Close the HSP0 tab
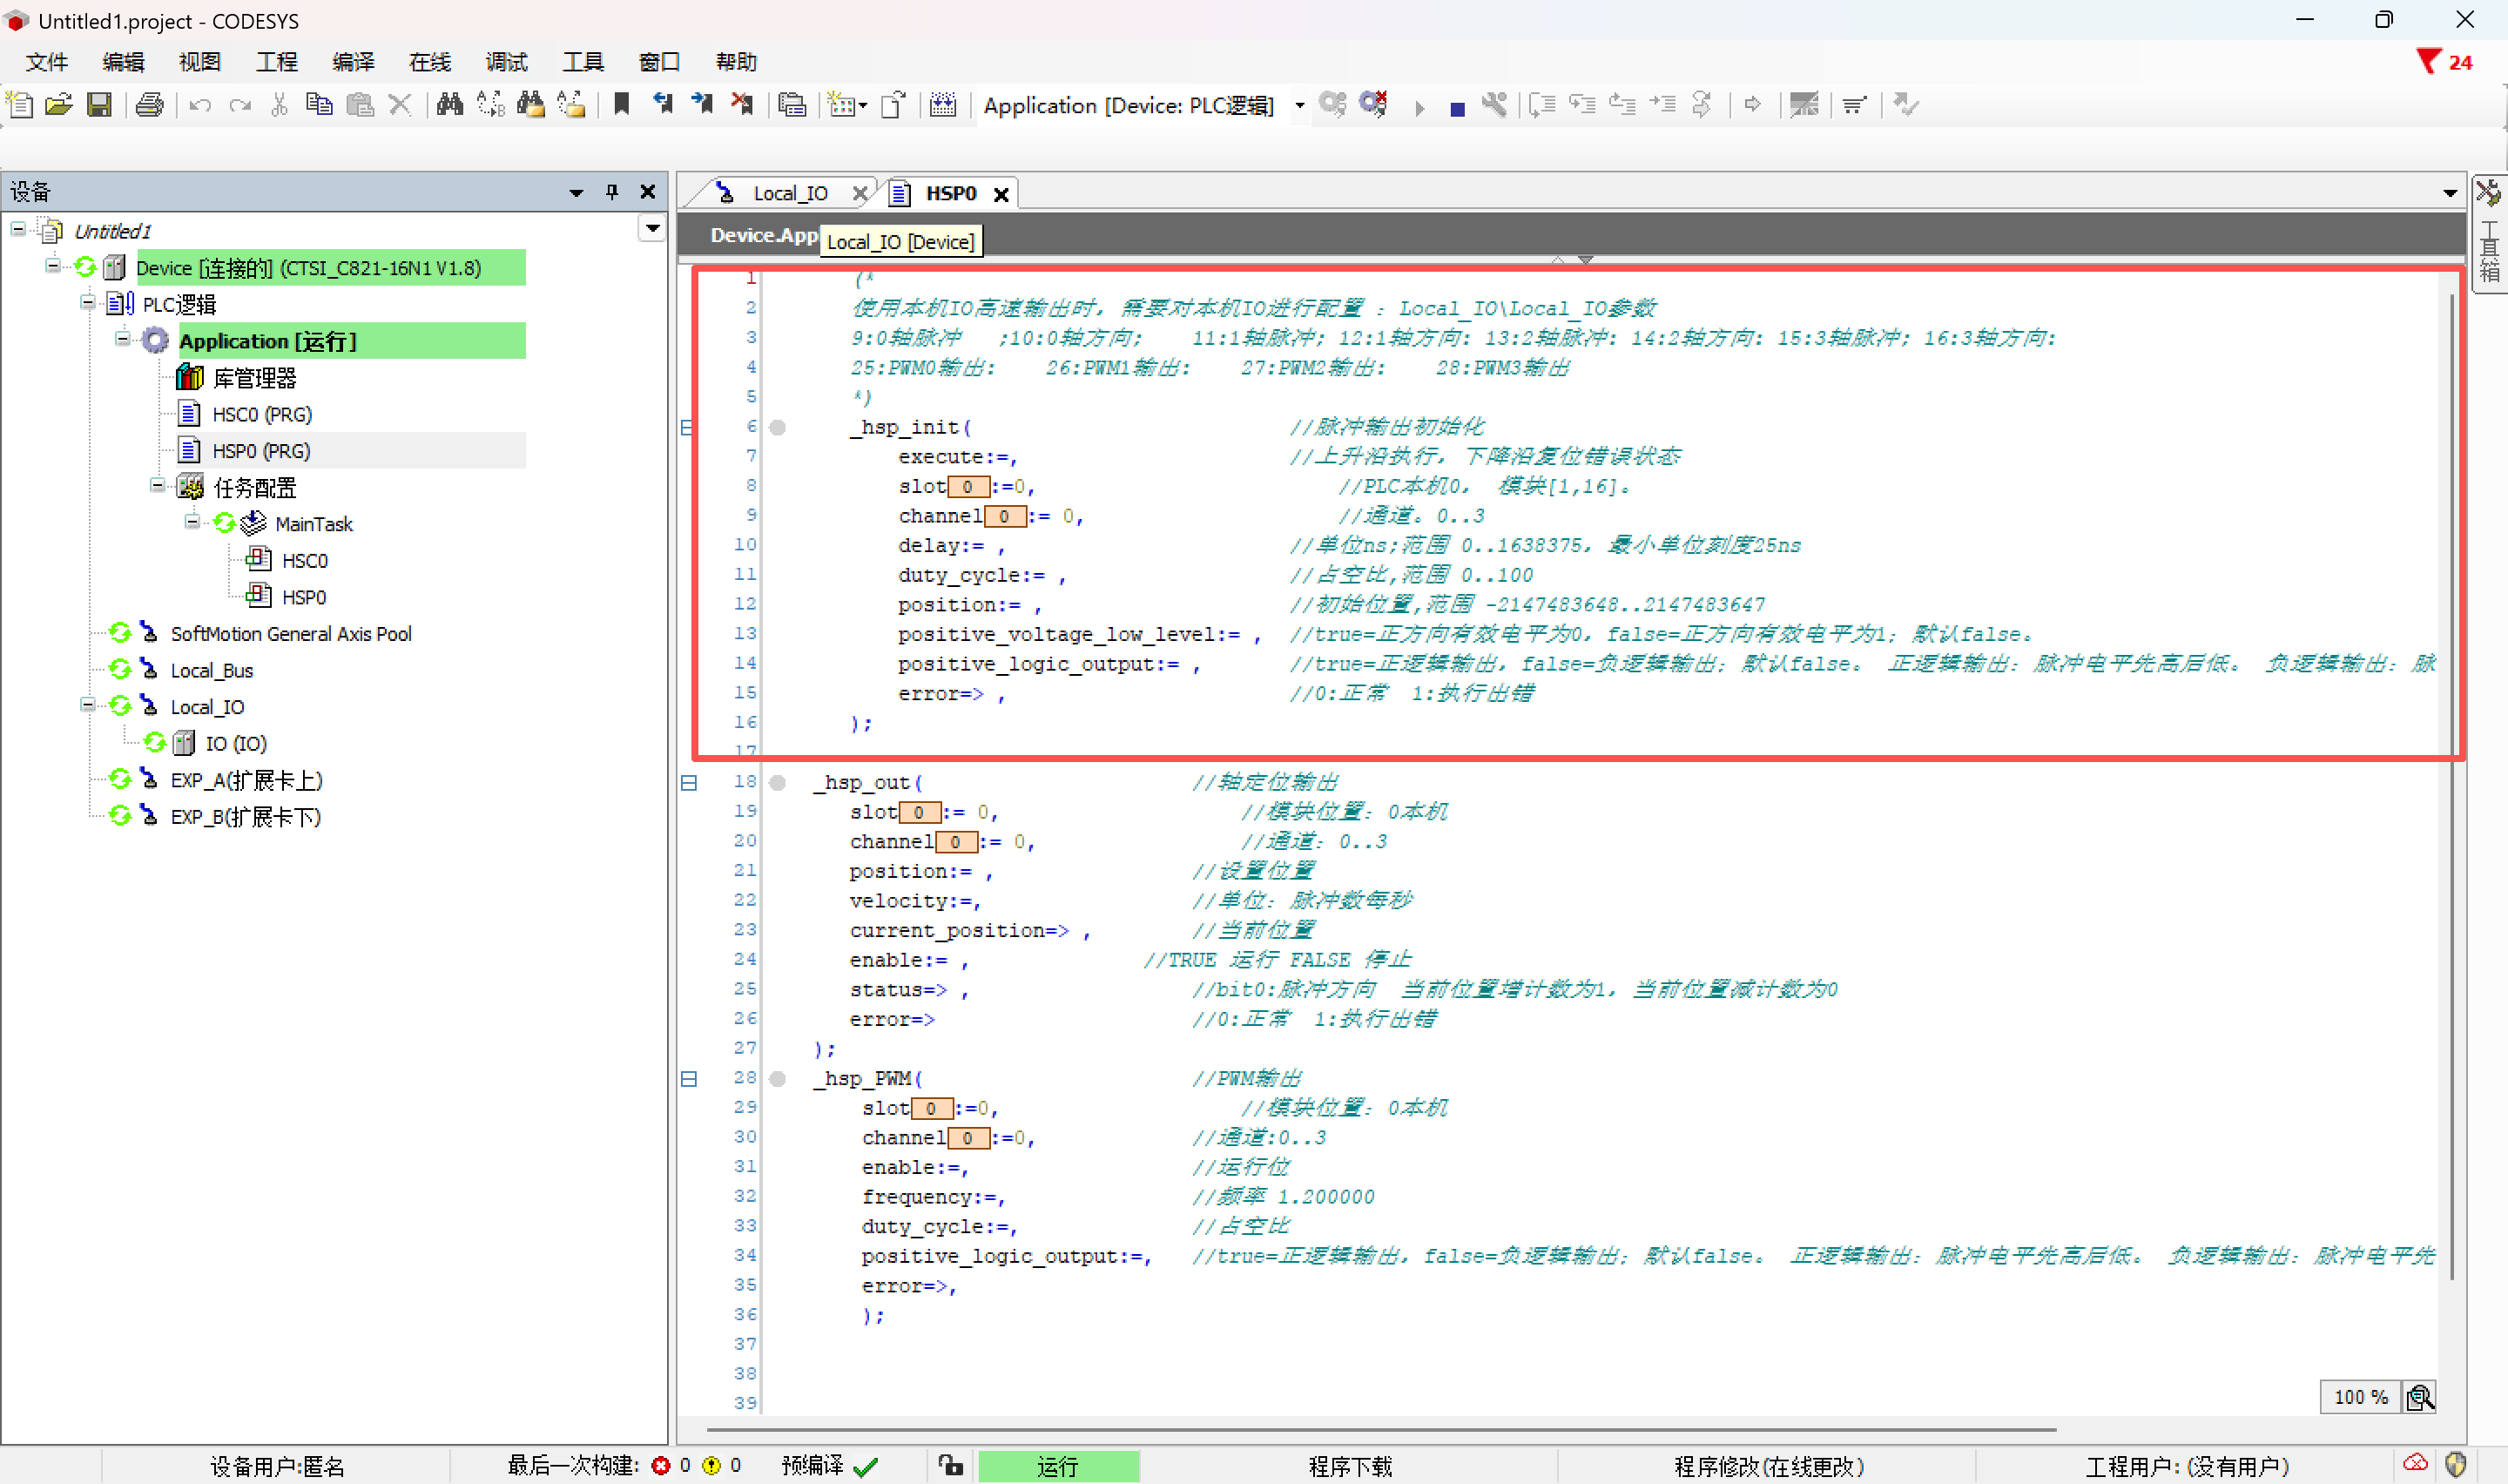 click(1001, 194)
